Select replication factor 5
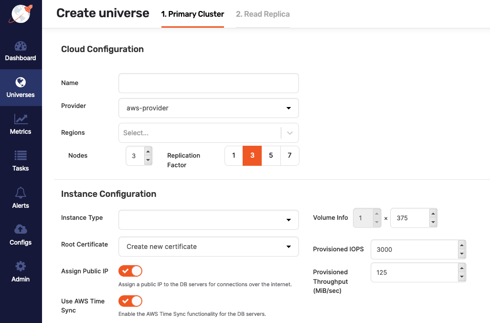The width and height of the screenshot is (490, 323). 271,155
